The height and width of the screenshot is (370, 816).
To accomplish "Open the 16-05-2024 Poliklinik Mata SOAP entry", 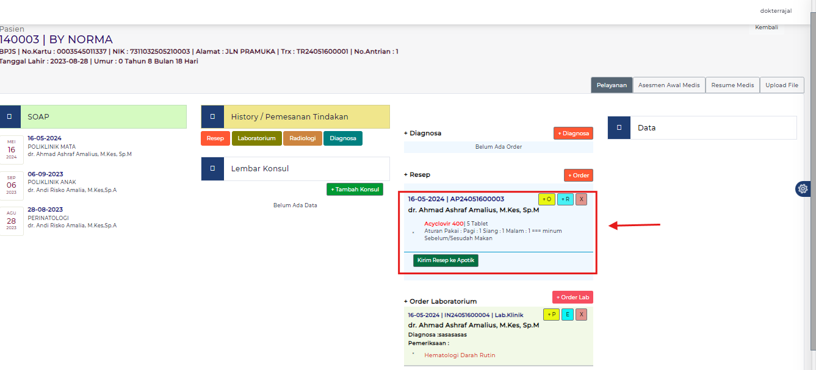I will 45,138.
